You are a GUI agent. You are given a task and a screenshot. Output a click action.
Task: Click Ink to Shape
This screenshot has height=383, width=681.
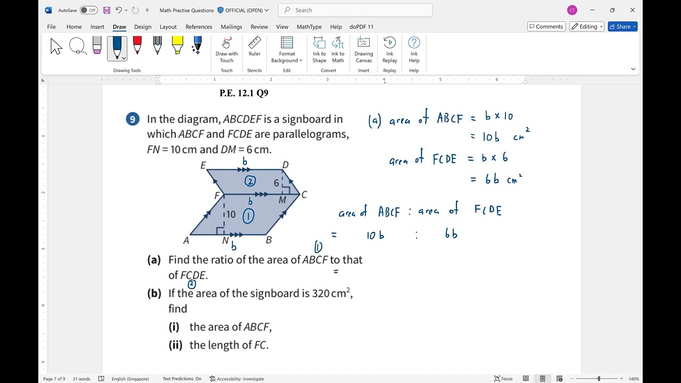point(319,49)
